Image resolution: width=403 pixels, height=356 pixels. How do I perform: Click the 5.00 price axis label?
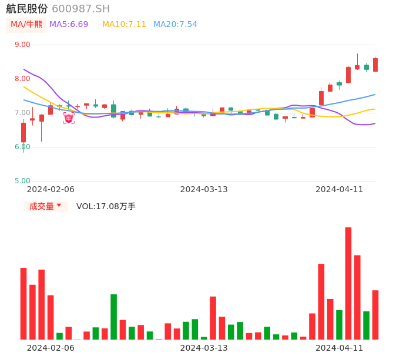point(22,181)
